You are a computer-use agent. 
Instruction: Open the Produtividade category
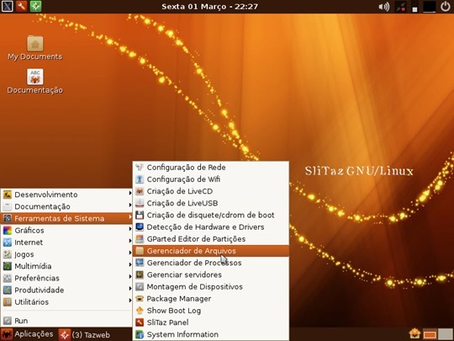pyautogui.click(x=66, y=290)
